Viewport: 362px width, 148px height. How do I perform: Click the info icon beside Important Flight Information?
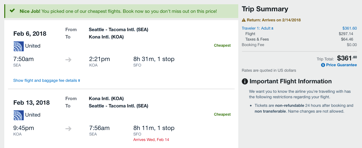[245, 81]
